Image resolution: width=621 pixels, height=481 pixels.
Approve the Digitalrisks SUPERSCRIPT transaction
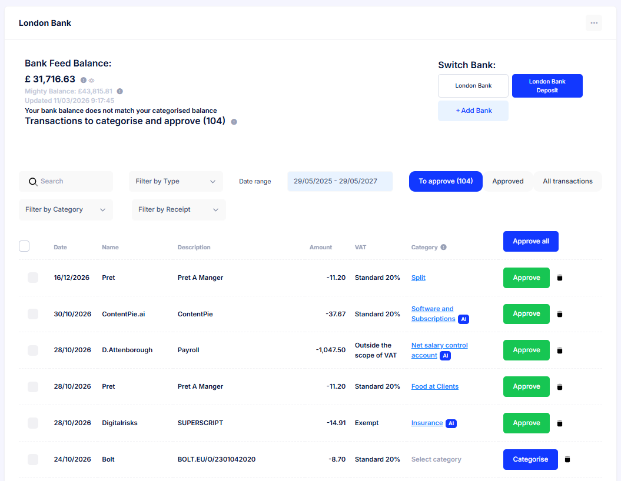[526, 423]
